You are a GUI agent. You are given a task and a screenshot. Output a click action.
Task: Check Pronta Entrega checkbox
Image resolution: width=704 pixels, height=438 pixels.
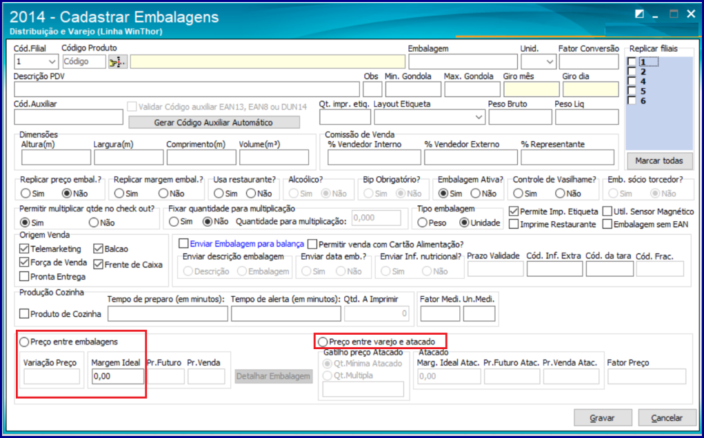click(24, 277)
